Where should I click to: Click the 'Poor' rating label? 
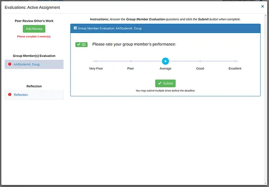(x=130, y=69)
